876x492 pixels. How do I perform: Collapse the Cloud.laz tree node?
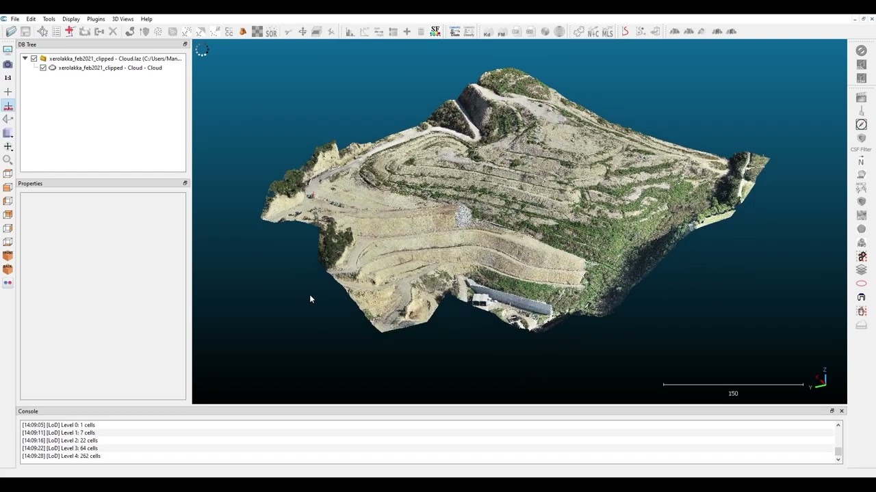click(25, 59)
